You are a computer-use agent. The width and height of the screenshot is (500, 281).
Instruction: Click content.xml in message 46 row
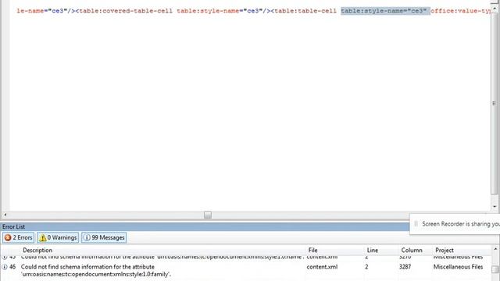[x=322, y=267]
